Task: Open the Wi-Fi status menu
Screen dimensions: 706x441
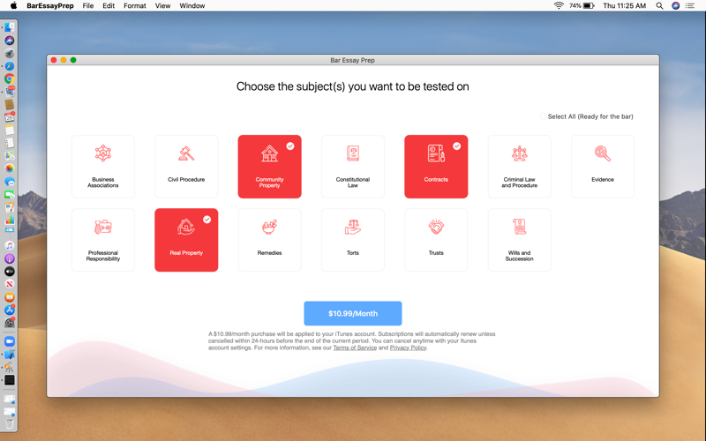Action: click(559, 5)
